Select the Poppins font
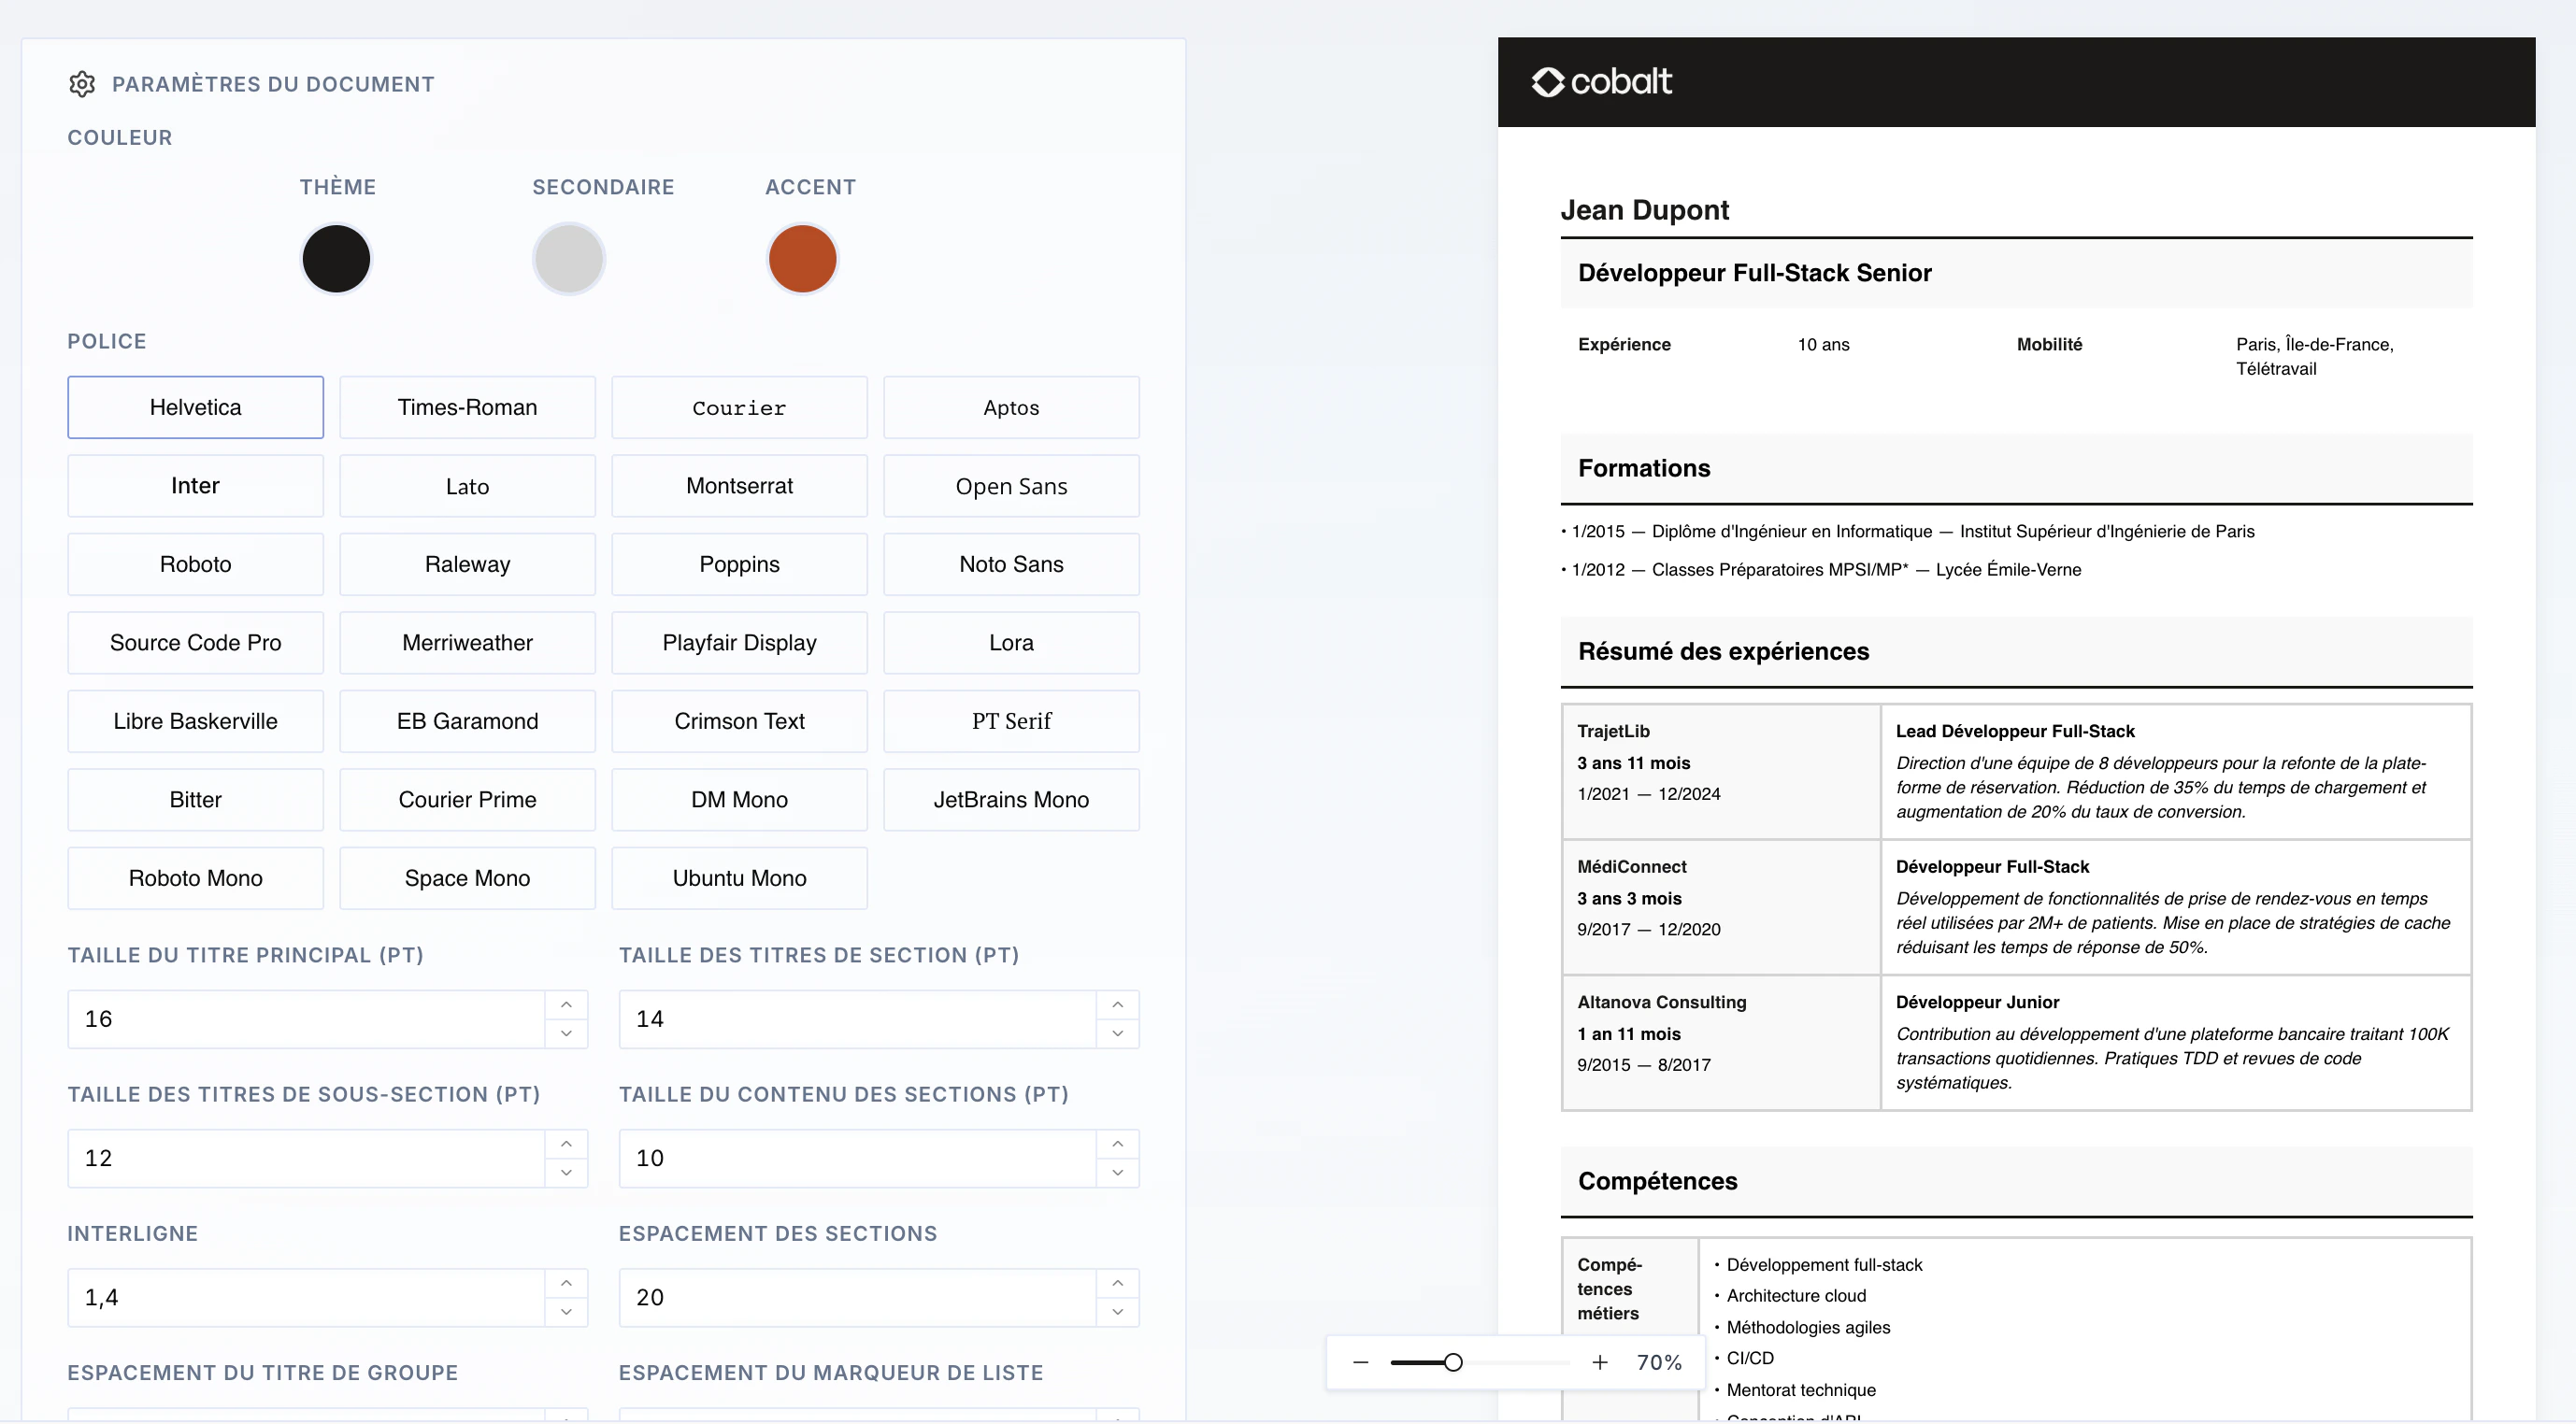The height and width of the screenshot is (1424, 2576). coord(740,564)
